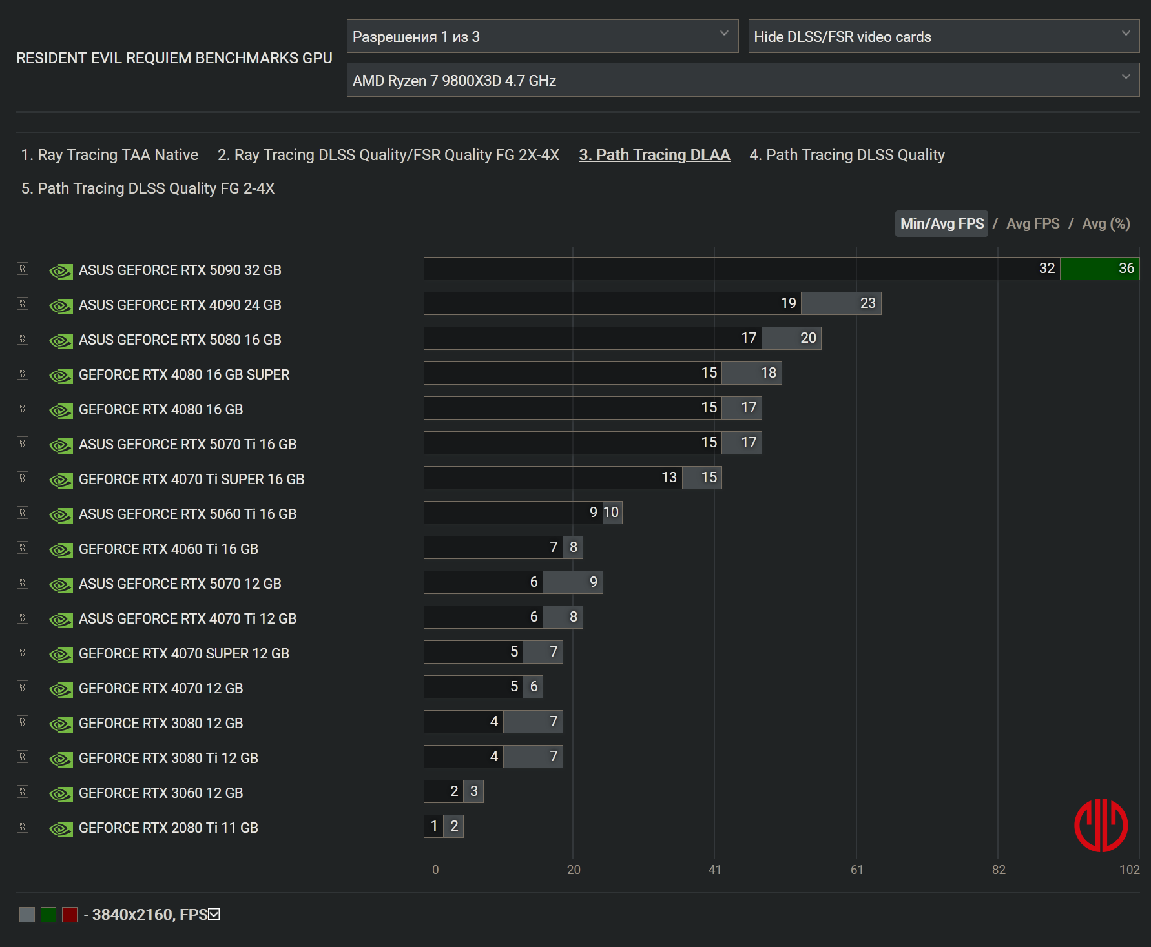The image size is (1151, 947).
Task: Select Path Tracing DLSS Quality FG 2-4X tab
Action: click(148, 188)
